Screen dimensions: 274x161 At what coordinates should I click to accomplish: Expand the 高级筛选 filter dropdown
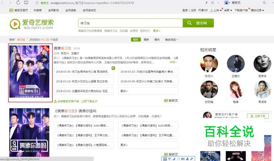coord(171,40)
